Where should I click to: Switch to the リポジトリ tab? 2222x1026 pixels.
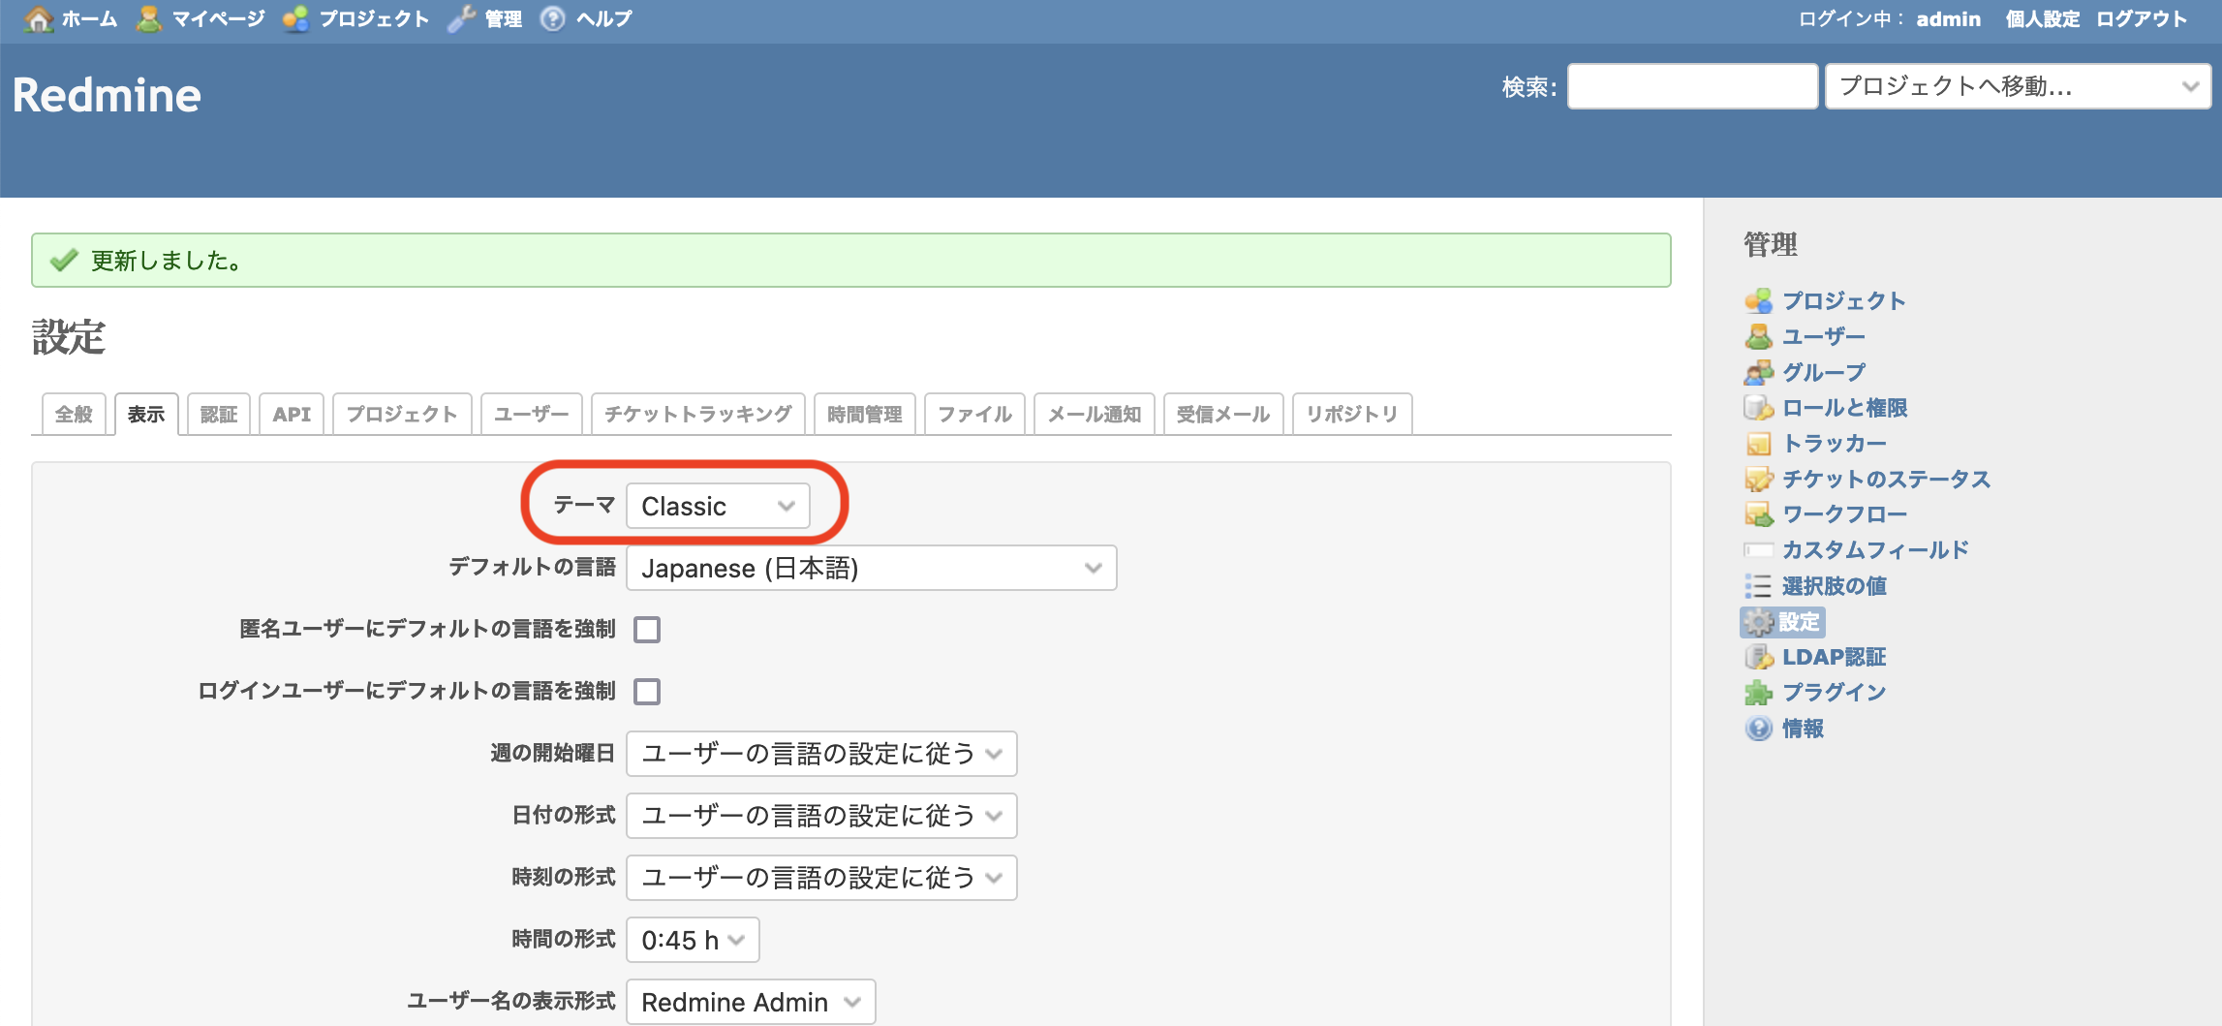(1352, 415)
